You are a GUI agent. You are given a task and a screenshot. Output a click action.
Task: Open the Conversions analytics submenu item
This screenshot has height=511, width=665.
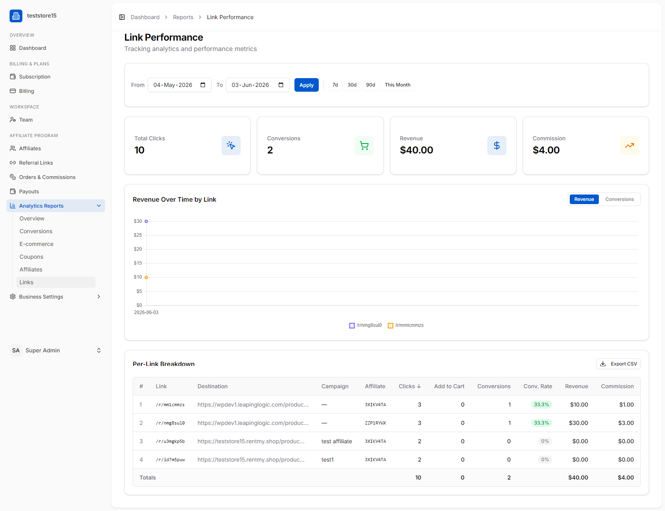pos(56,231)
